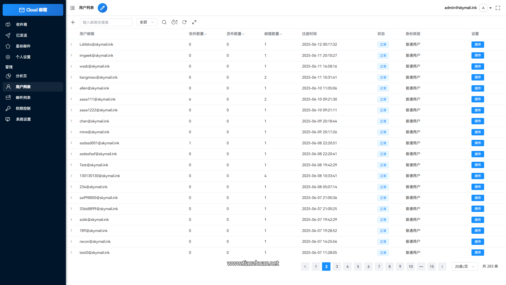This screenshot has width=506, height=285.
Task: Click the timer sort icon in toolbar
Action: (174, 22)
